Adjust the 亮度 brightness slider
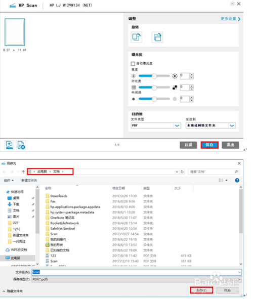The width and height of the screenshot is (253, 299). coord(154,76)
